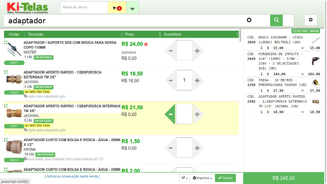Sort by Descrição column header
327x184 pixels.
pos(36,34)
